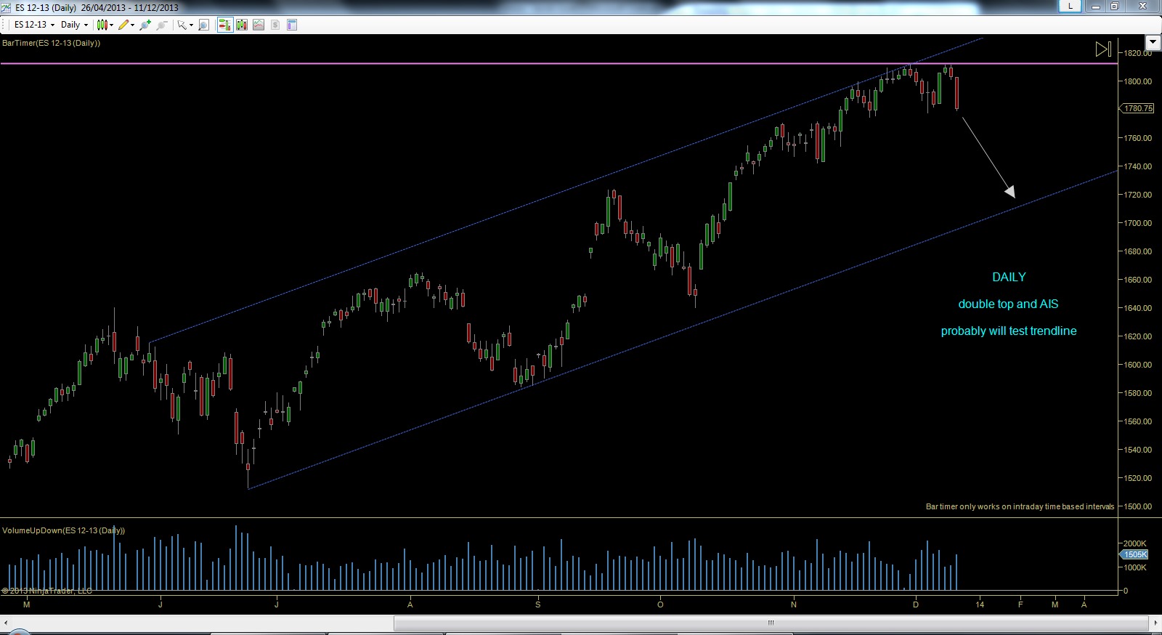The height and width of the screenshot is (635, 1162).
Task: Click the 1700.00 price axis label
Action: 1137,223
